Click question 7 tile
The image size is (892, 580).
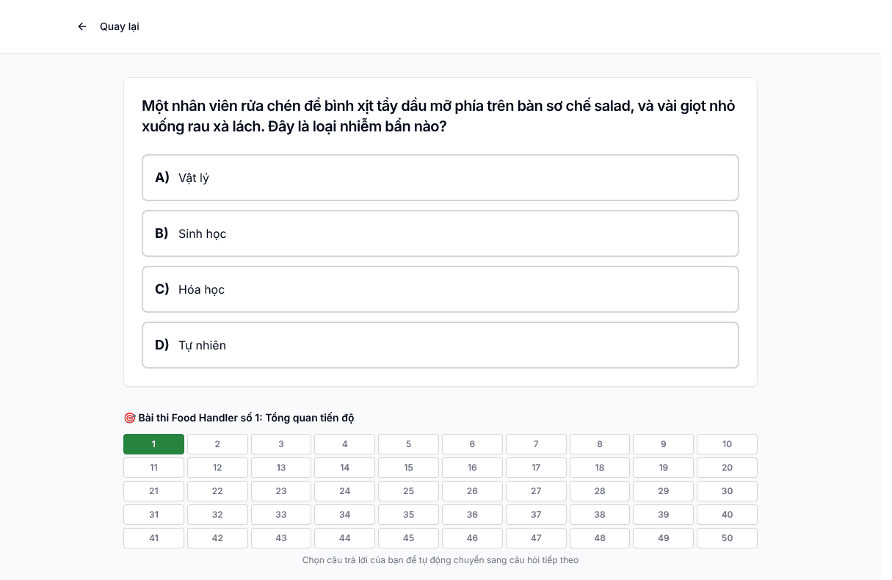(x=536, y=444)
